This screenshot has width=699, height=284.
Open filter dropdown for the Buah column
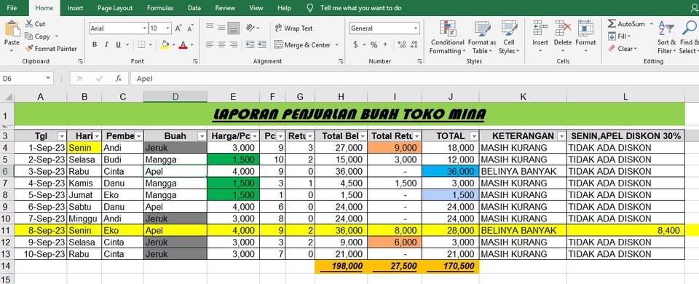[x=202, y=136]
